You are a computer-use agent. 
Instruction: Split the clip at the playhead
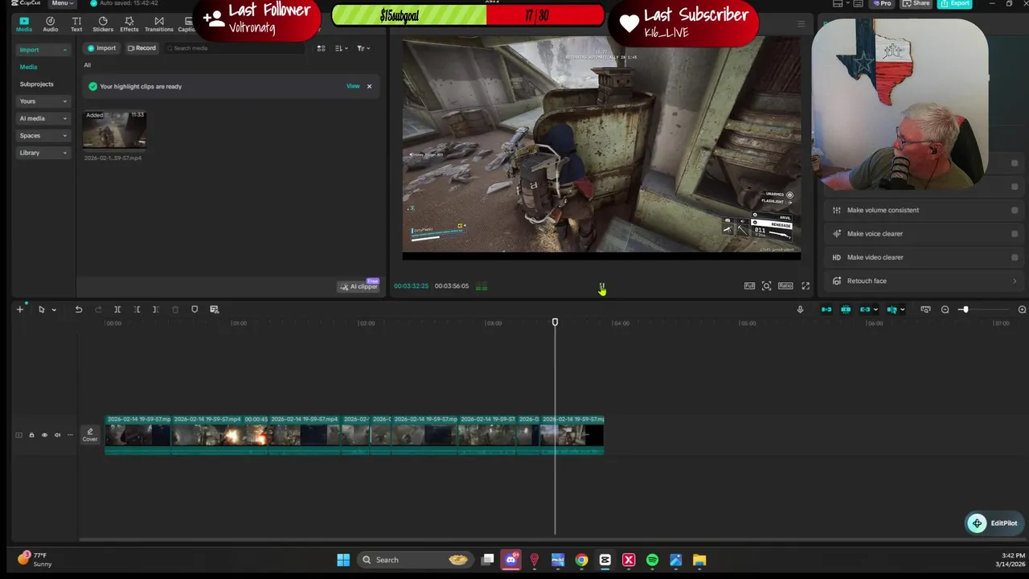pyautogui.click(x=117, y=310)
